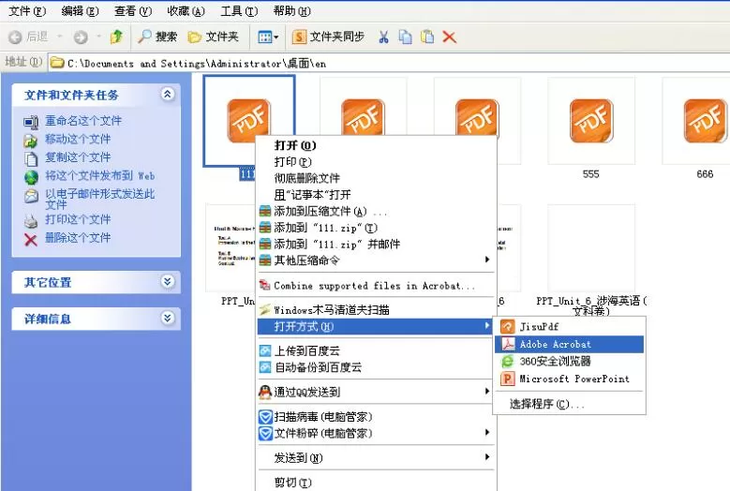Click 以电子邮件形式发送此文件 link
The height and width of the screenshot is (491, 730).
pos(99,199)
